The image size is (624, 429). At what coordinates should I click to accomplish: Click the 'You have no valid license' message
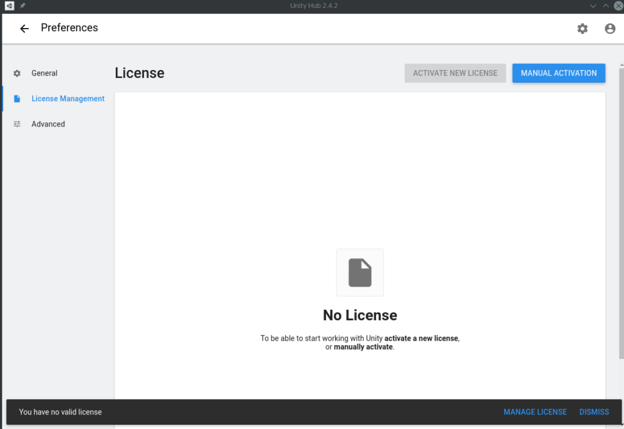(60, 412)
